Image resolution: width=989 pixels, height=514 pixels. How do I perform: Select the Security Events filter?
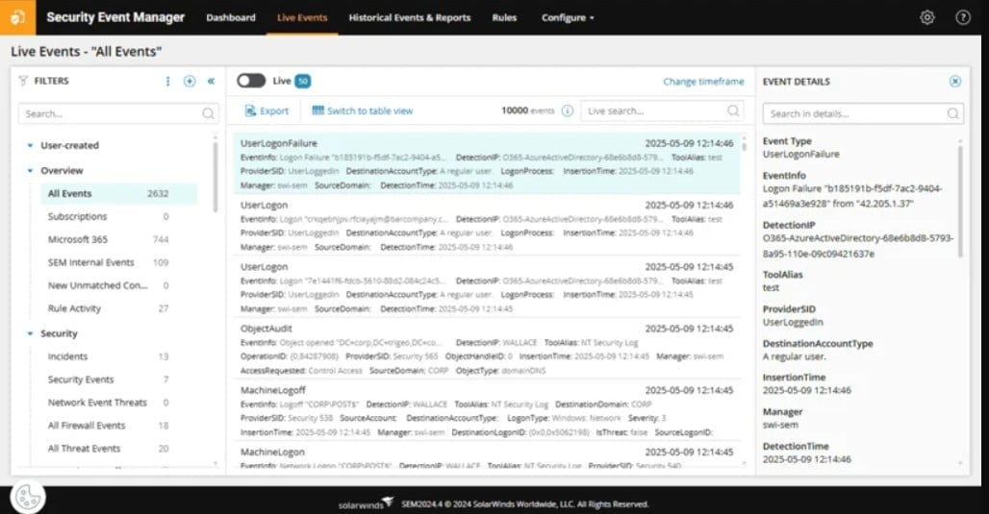pyautogui.click(x=119, y=379)
